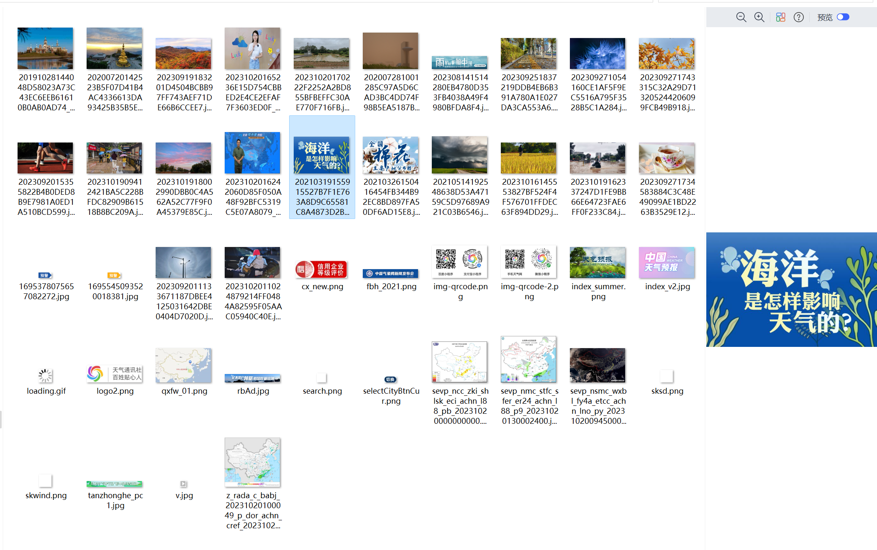Open the colorful layout grid icon
Viewport: 877px width, 550px height.
780,17
